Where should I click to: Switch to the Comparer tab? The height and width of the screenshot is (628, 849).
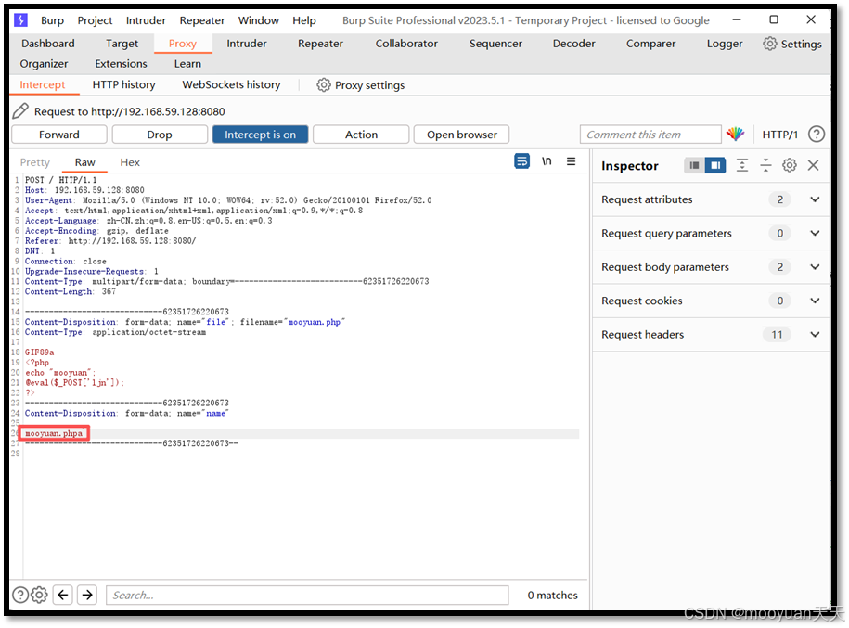(650, 44)
